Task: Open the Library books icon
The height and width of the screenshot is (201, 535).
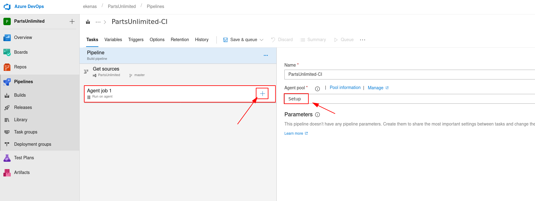Action: coord(7,120)
